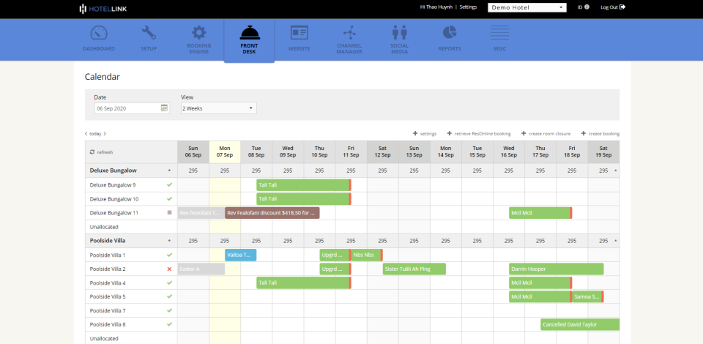Open the Reports pie chart icon
Image resolution: width=703 pixels, height=344 pixels.
coord(450,33)
